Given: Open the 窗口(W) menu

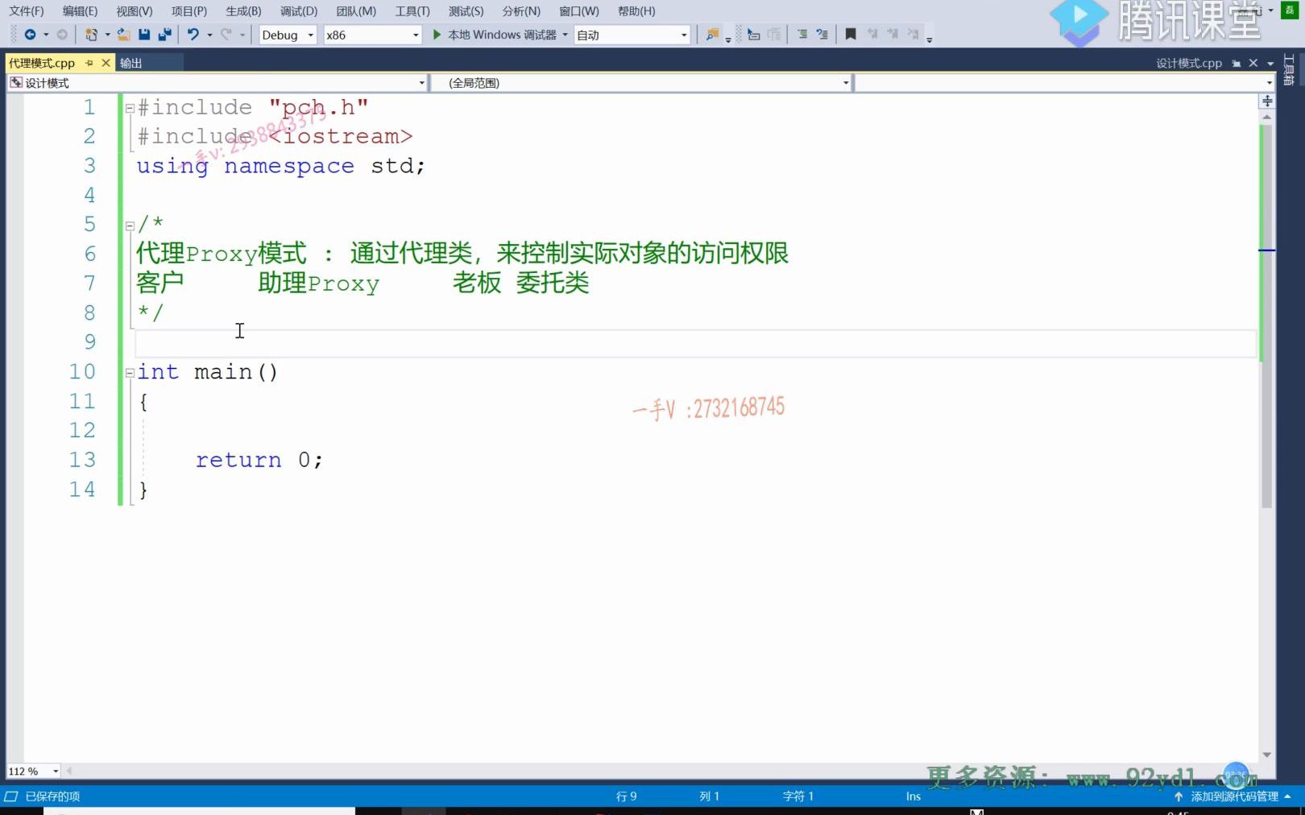Looking at the screenshot, I should tap(579, 11).
